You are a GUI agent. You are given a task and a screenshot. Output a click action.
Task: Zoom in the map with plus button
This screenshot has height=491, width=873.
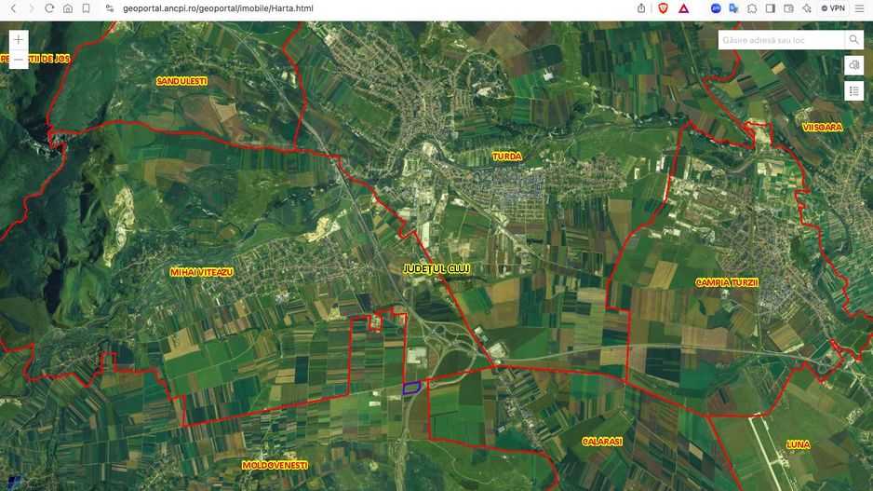[19, 39]
